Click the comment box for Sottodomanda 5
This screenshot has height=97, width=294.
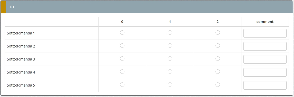coord(265,85)
